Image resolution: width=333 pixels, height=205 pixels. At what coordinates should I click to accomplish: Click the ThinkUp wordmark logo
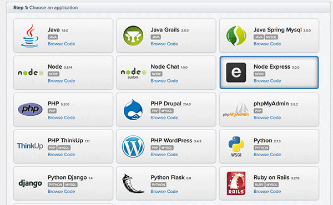(x=30, y=146)
